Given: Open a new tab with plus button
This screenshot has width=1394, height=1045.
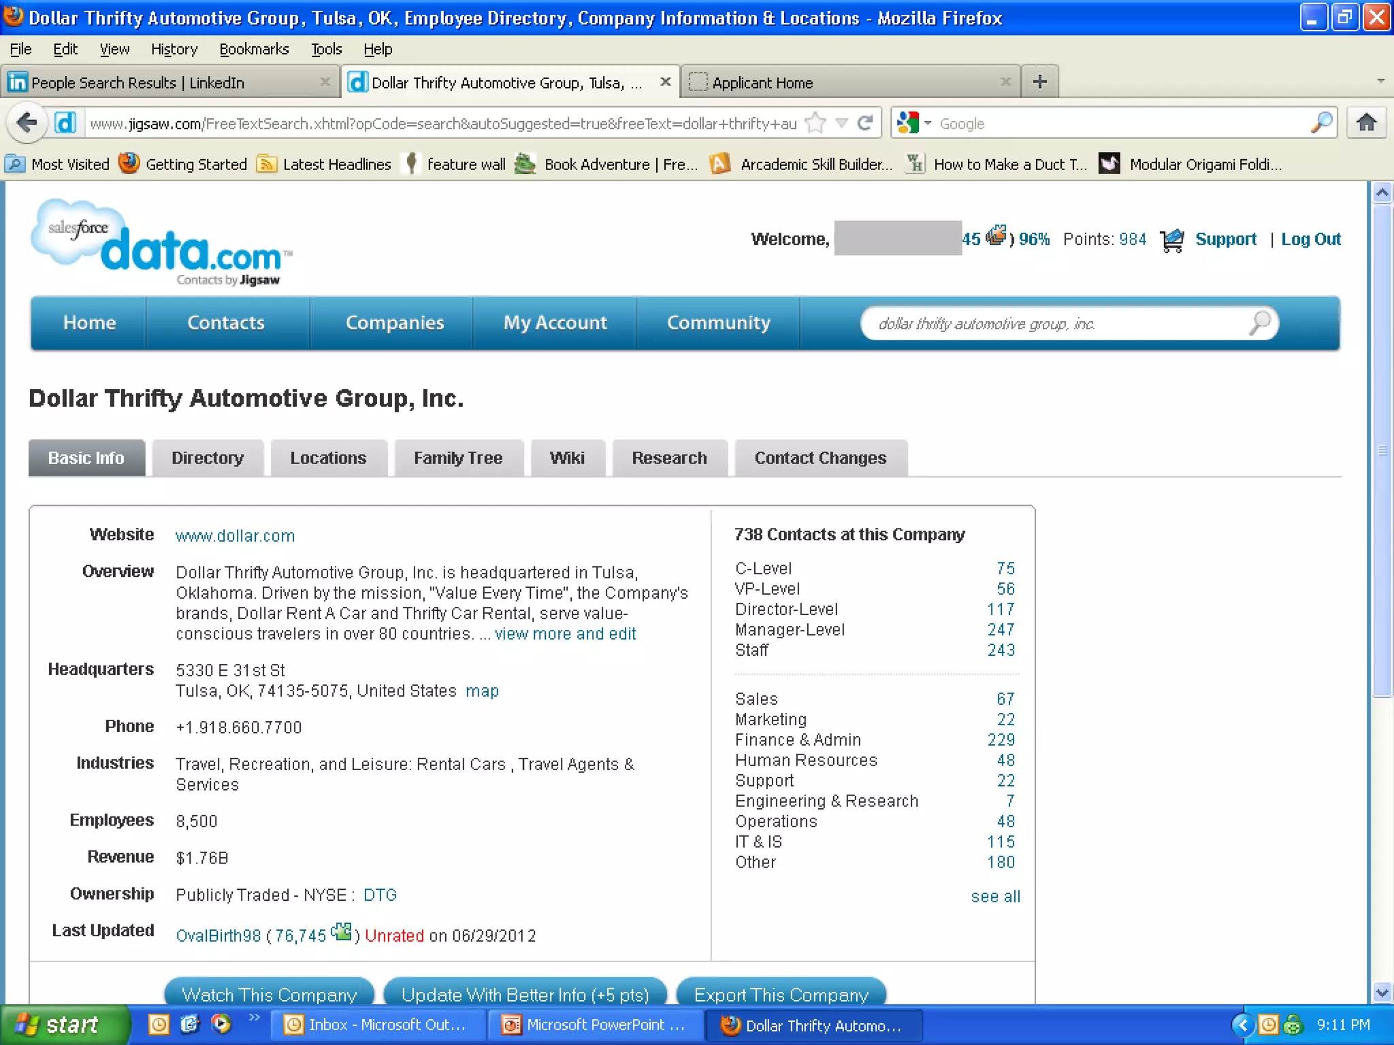Looking at the screenshot, I should pyautogui.click(x=1039, y=82).
